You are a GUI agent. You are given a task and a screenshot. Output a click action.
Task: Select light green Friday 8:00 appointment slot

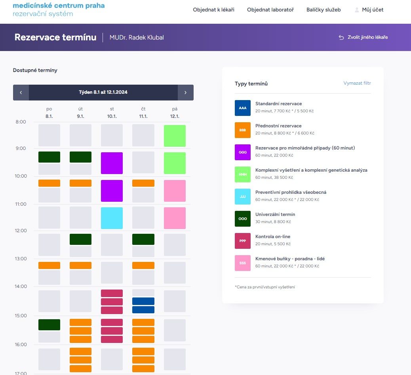[x=175, y=136]
